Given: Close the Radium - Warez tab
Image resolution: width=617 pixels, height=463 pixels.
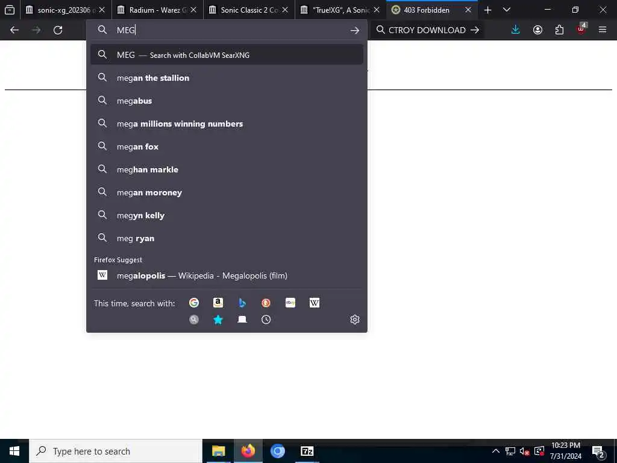Looking at the screenshot, I should pos(193,10).
